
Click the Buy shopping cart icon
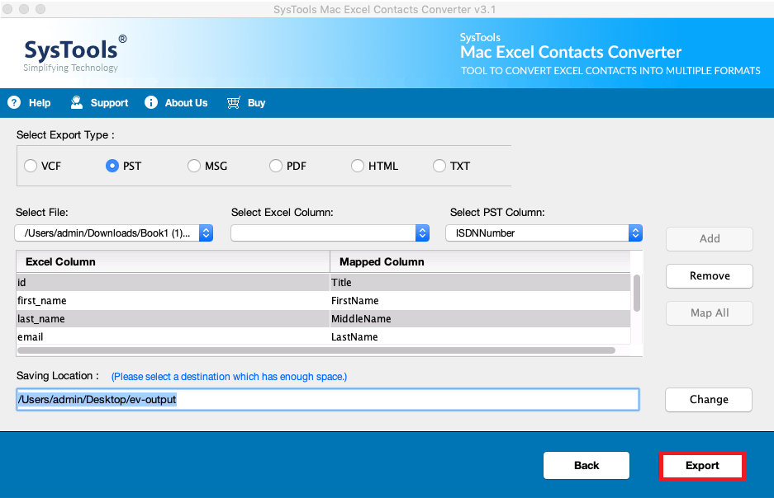[x=234, y=102]
